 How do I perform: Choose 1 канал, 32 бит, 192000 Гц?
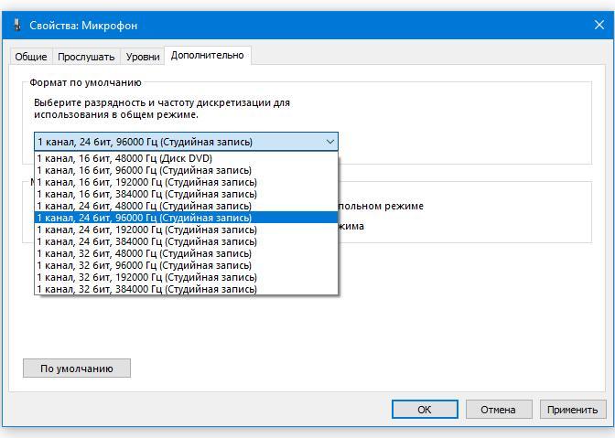click(146, 277)
